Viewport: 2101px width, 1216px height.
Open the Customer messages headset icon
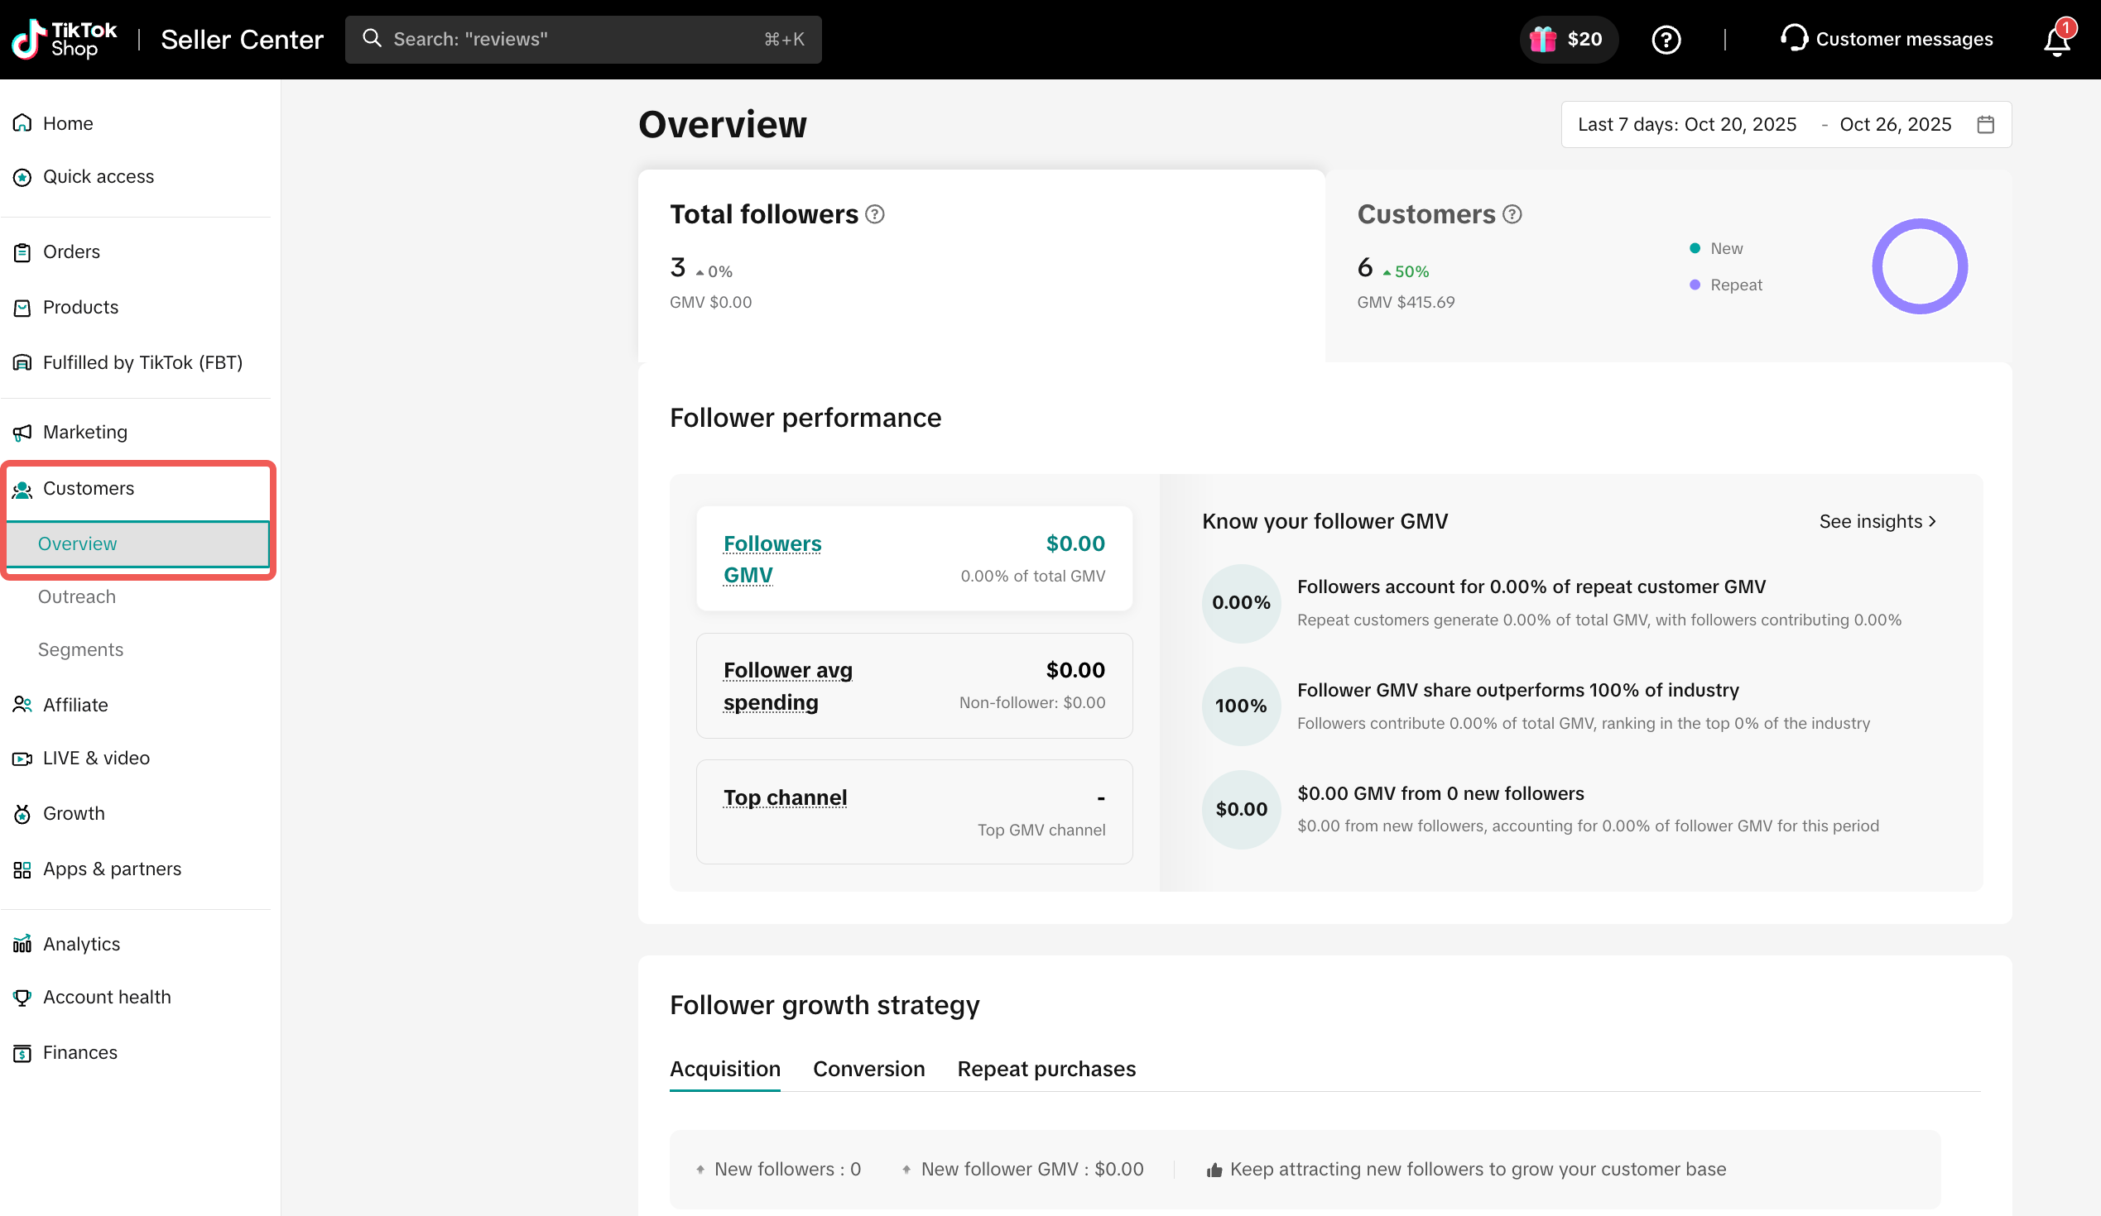tap(1794, 39)
